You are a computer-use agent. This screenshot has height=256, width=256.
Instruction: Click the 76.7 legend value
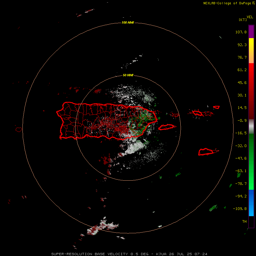pos(242,57)
